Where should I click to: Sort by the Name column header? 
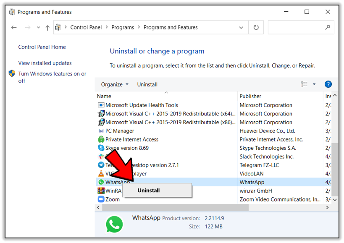(x=104, y=97)
